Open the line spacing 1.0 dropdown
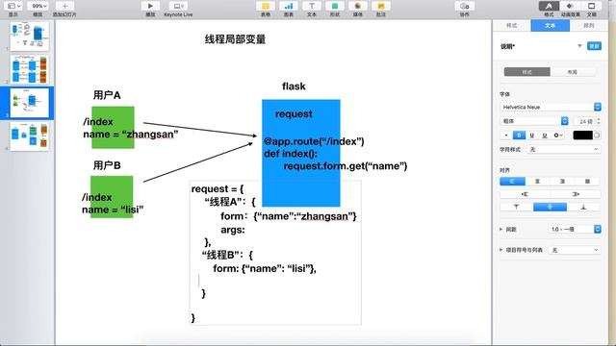Viewport: 616px width, 346px height. click(x=575, y=229)
